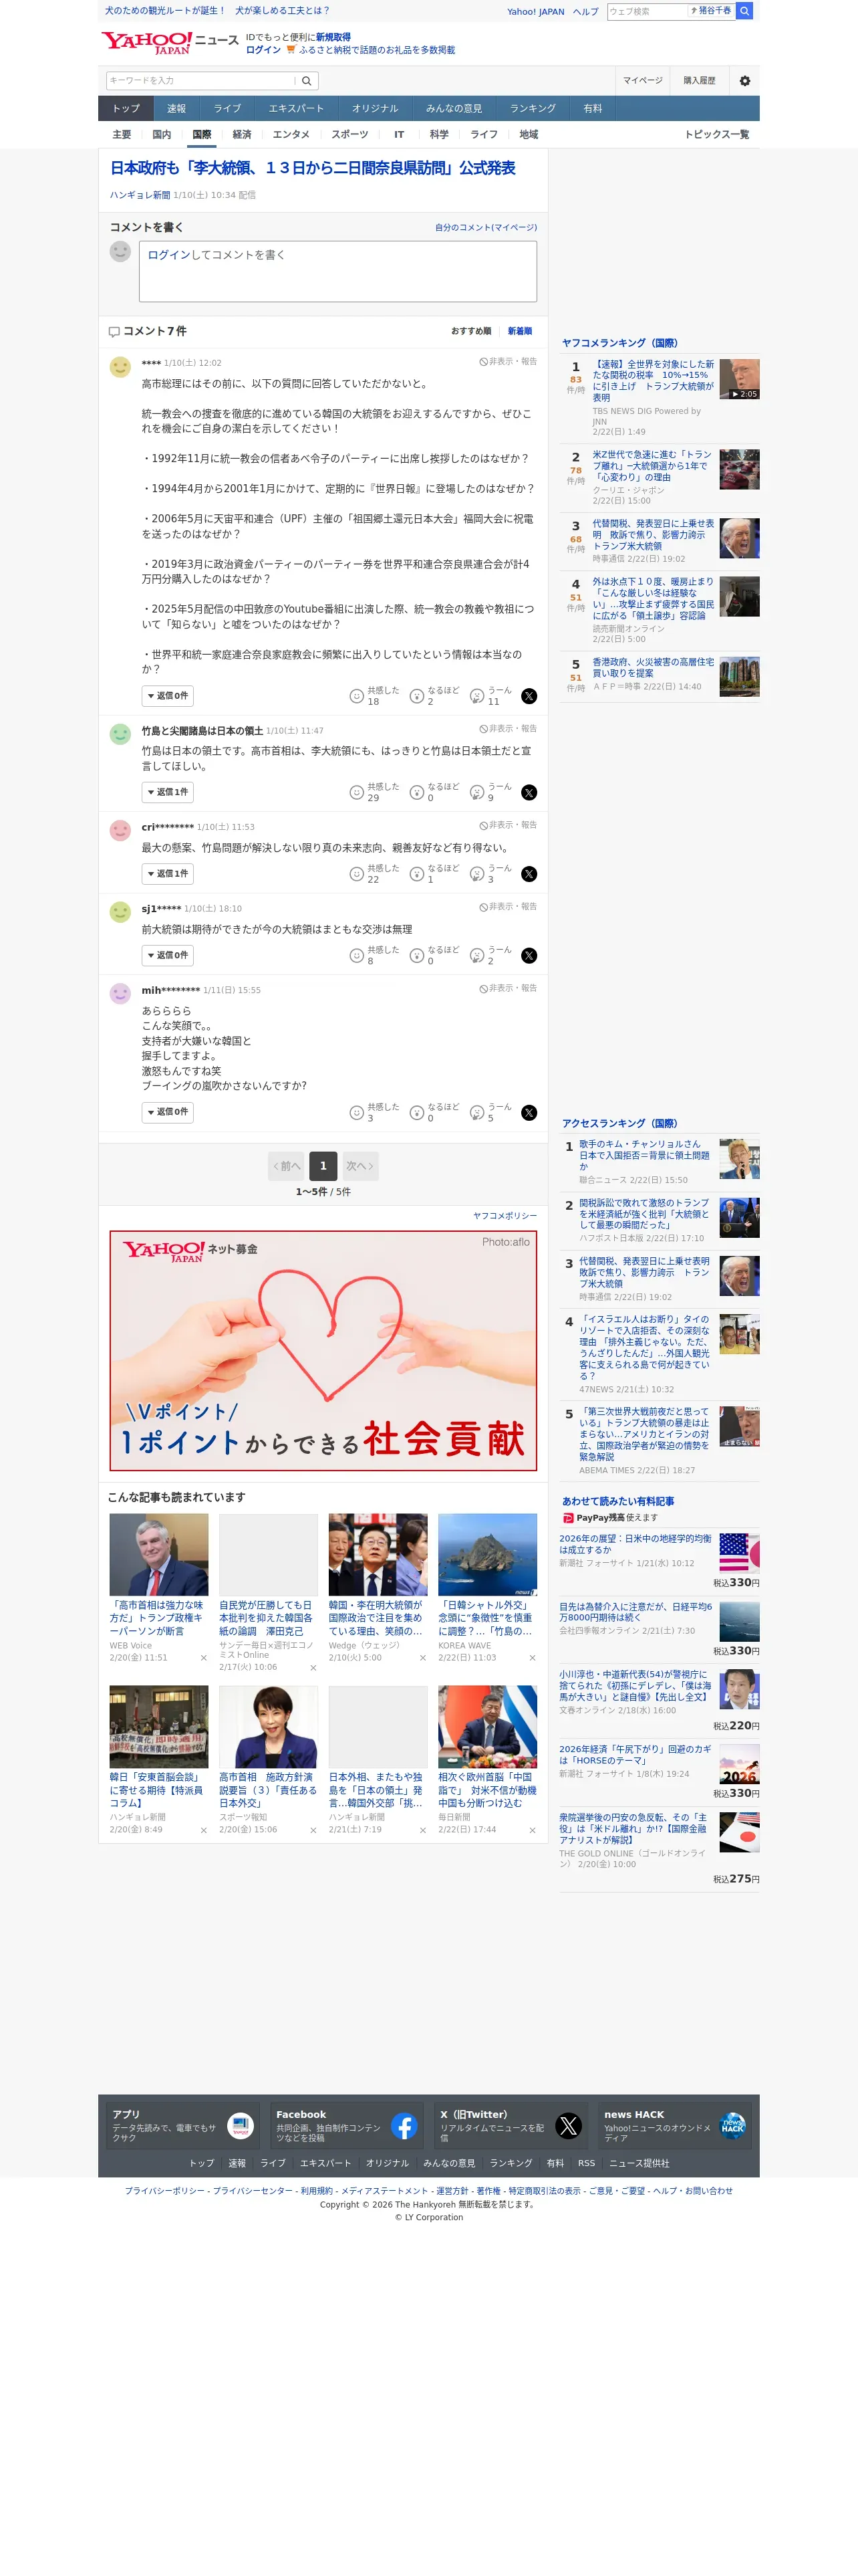Open the 購入履歴 button

699,81
